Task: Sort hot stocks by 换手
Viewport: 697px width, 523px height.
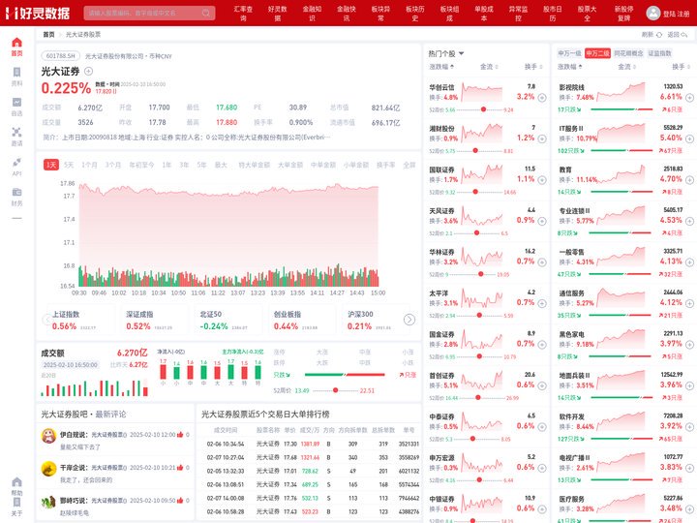Action: point(533,67)
